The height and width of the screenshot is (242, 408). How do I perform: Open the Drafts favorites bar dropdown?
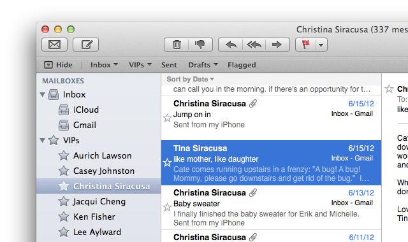[203, 65]
